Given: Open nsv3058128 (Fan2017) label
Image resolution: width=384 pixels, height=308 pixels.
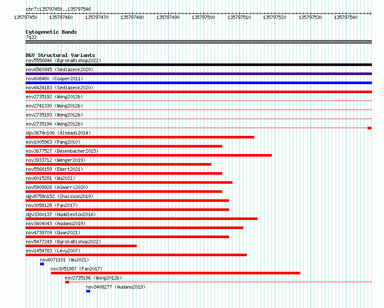Looking at the screenshot, I should [x=52, y=205].
